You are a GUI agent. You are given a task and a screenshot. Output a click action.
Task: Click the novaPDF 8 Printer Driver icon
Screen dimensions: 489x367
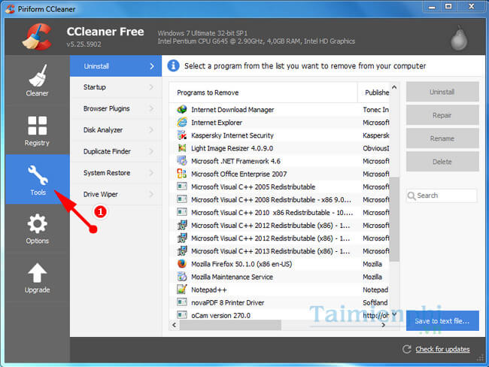[182, 302]
